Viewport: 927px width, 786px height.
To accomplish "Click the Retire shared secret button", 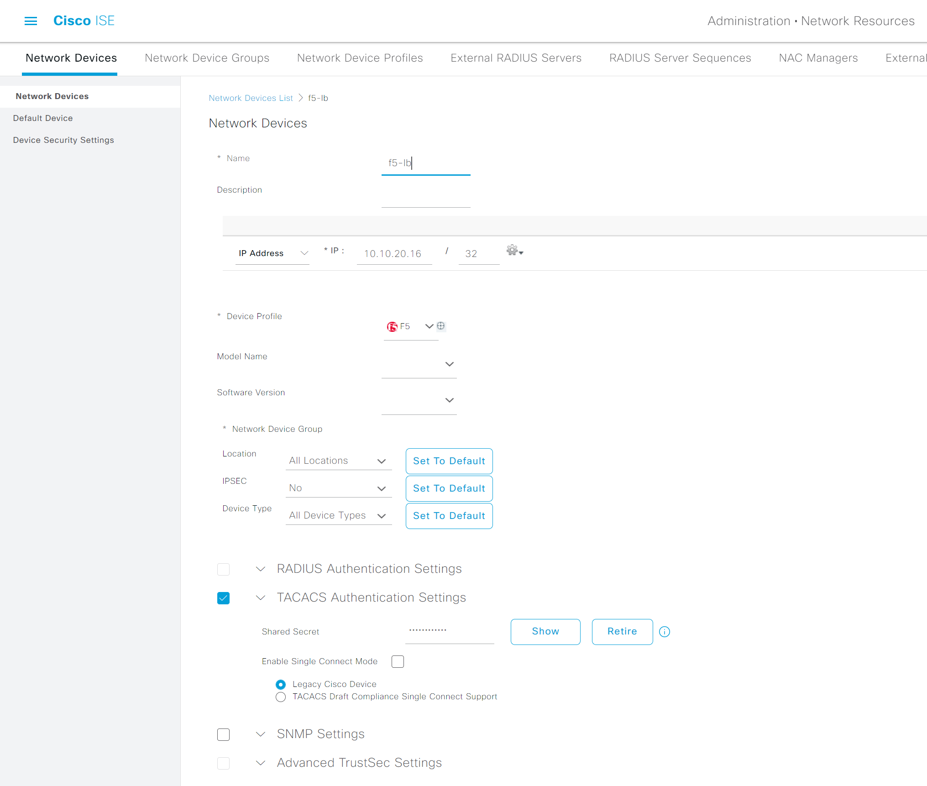I will click(x=622, y=632).
